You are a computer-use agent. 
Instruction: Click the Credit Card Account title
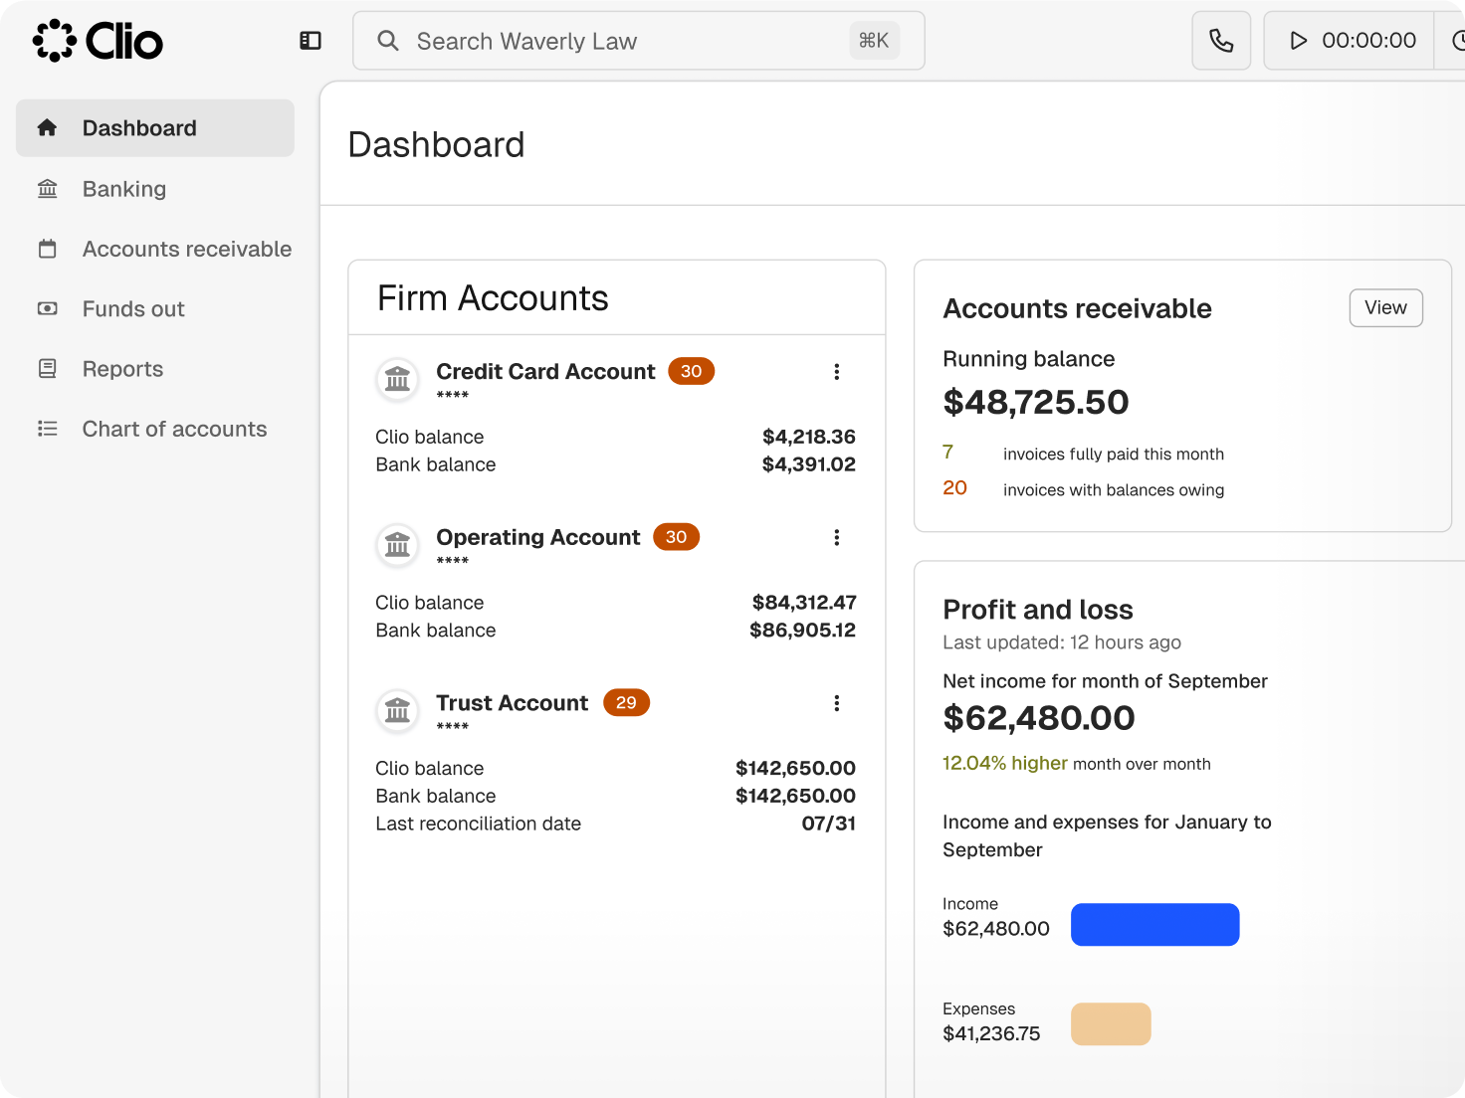point(545,371)
